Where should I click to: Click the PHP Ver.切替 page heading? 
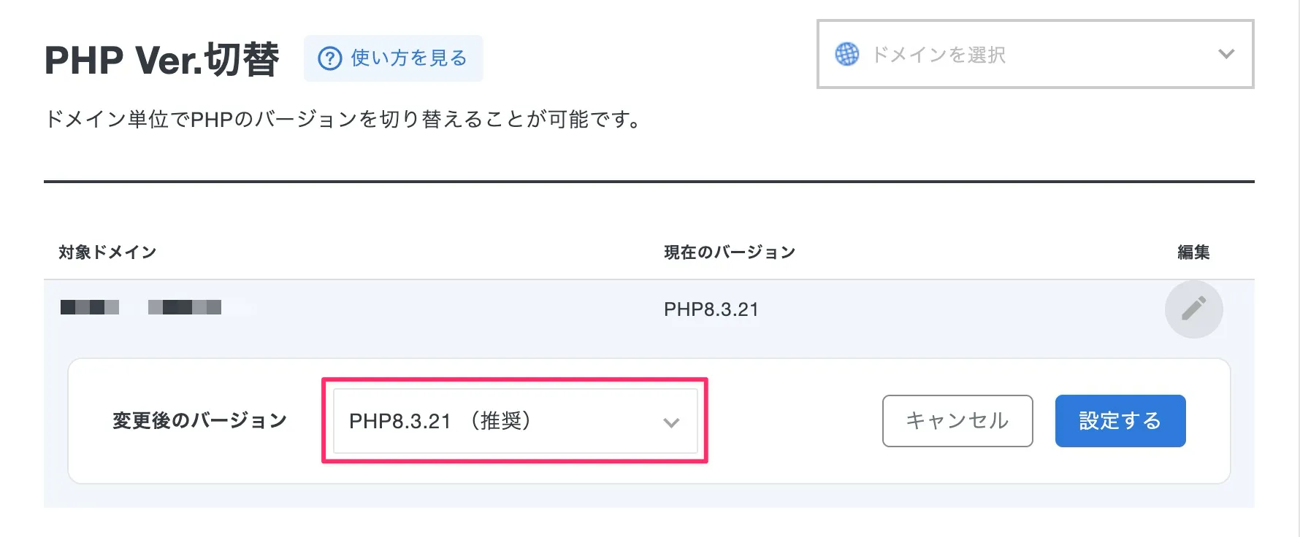tap(161, 59)
